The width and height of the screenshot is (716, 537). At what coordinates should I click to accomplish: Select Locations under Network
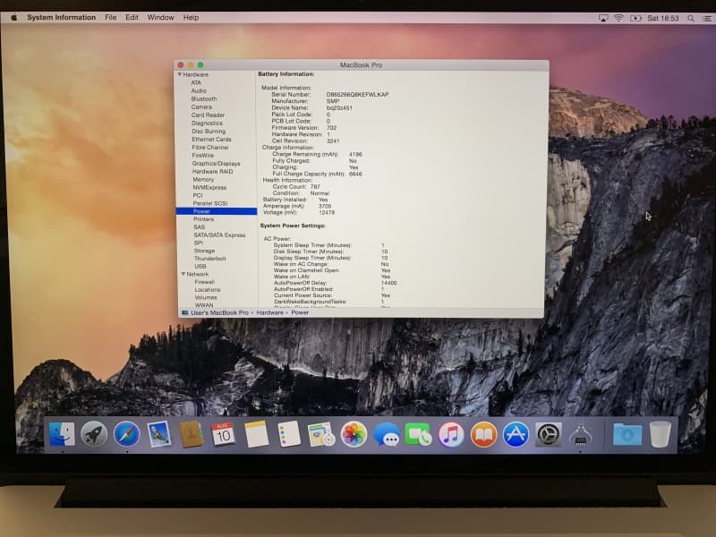208,289
